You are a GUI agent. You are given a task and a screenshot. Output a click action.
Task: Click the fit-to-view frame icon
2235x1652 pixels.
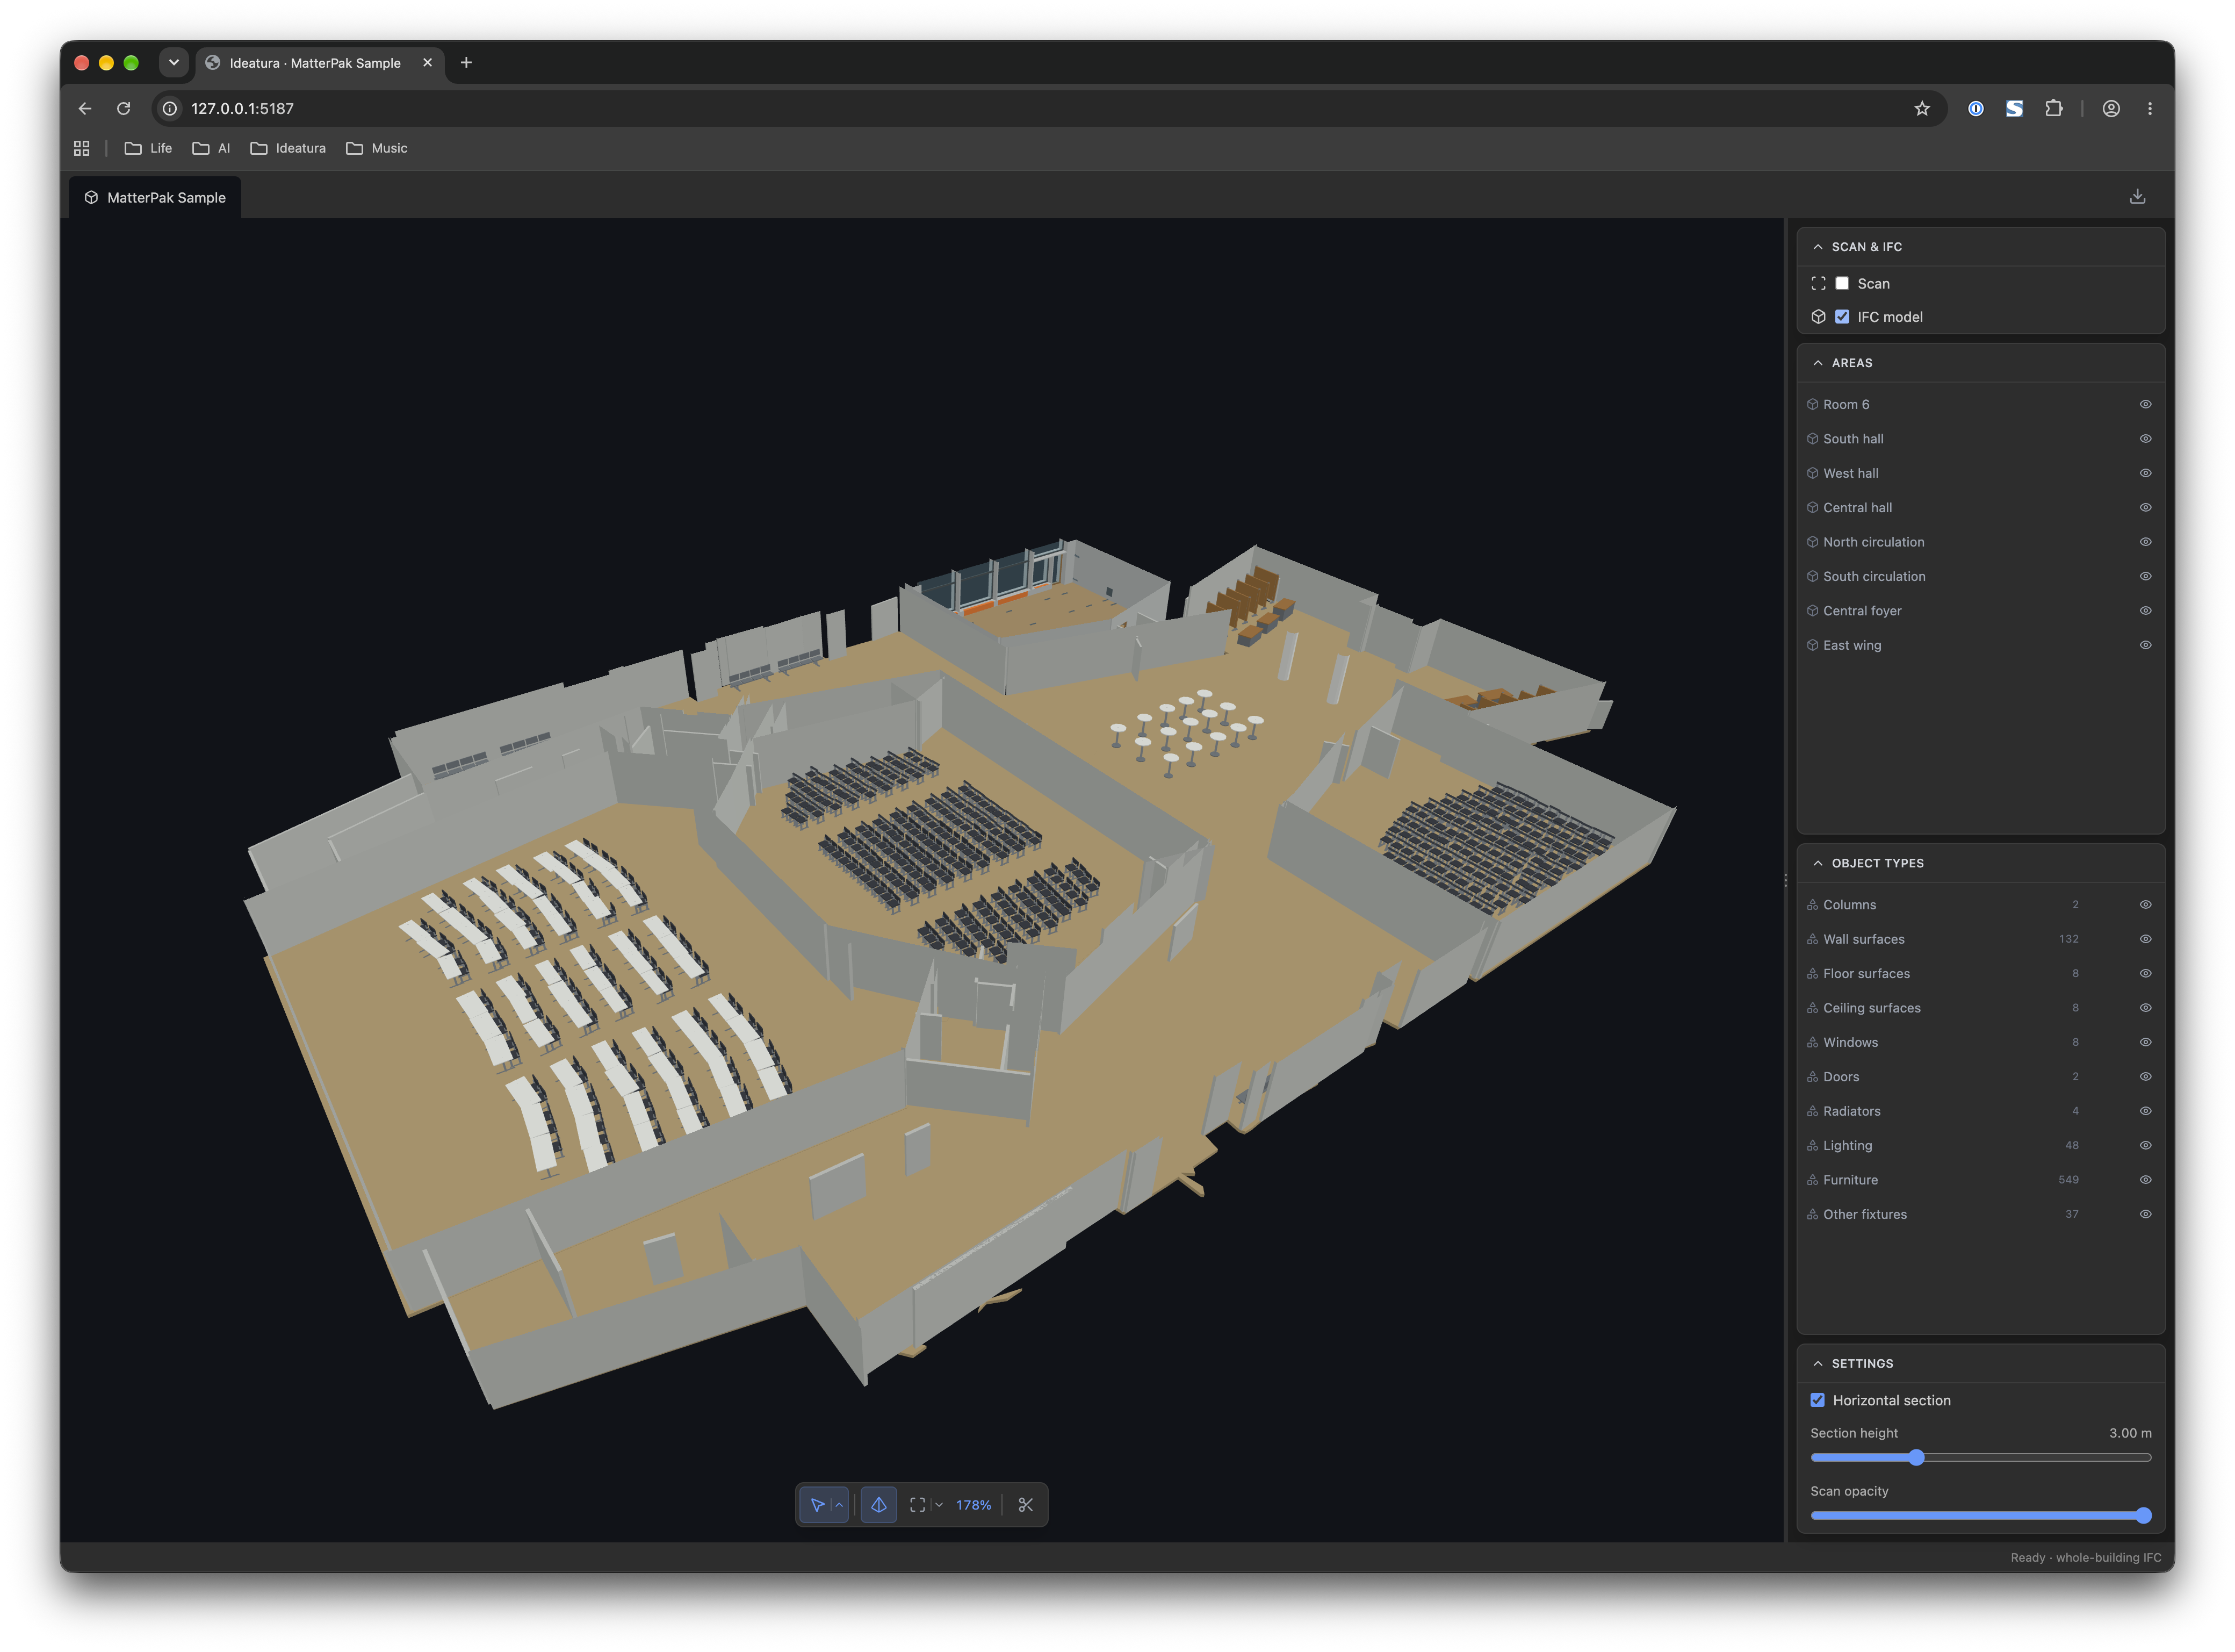click(918, 1505)
